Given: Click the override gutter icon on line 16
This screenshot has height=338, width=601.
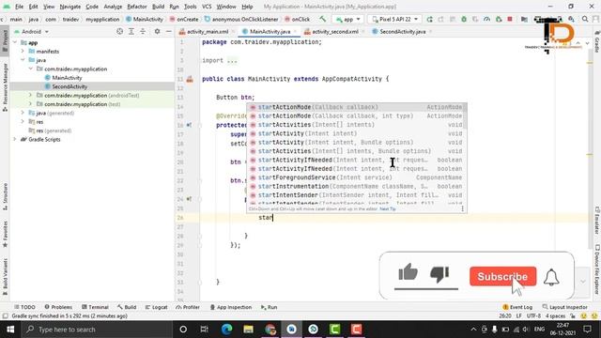Looking at the screenshot, I should click(189, 125).
